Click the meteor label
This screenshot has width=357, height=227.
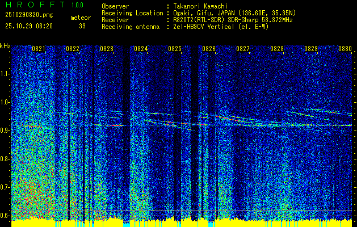(81, 18)
